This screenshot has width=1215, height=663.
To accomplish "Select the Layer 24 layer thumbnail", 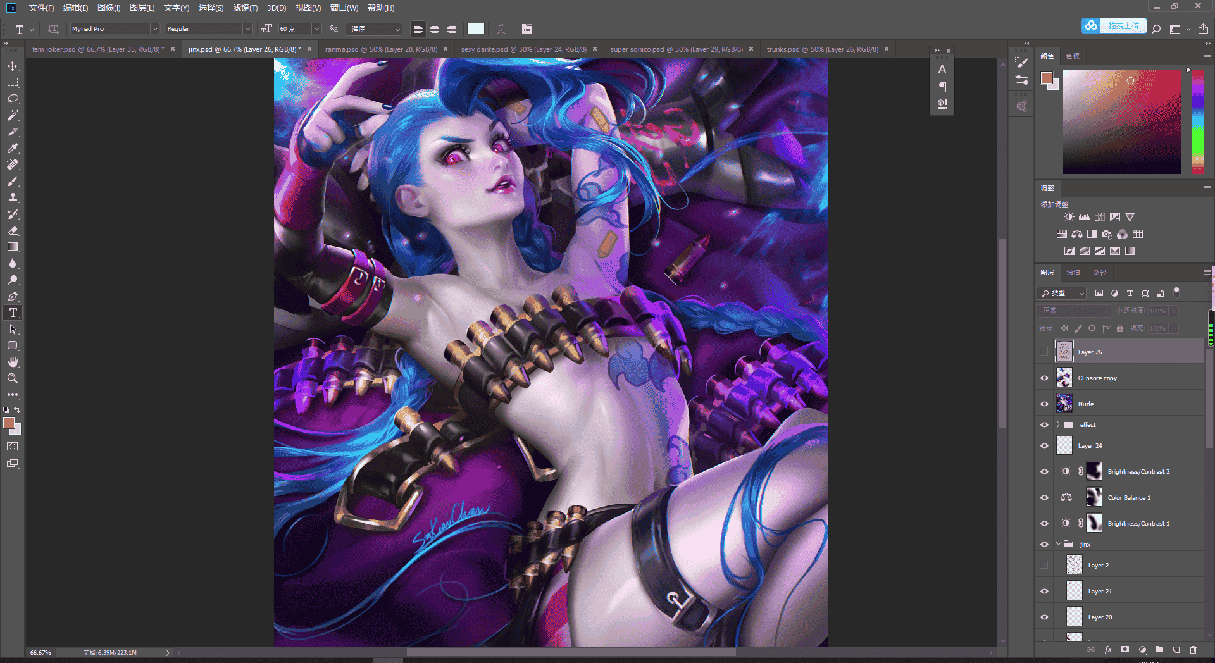I will click(x=1064, y=446).
